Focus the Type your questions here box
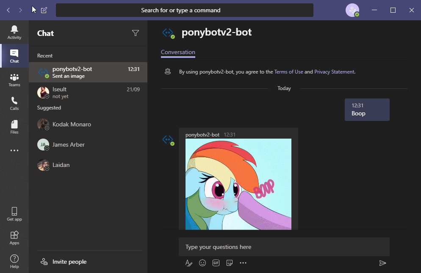Viewport: 421px width, 273px height. (x=284, y=247)
